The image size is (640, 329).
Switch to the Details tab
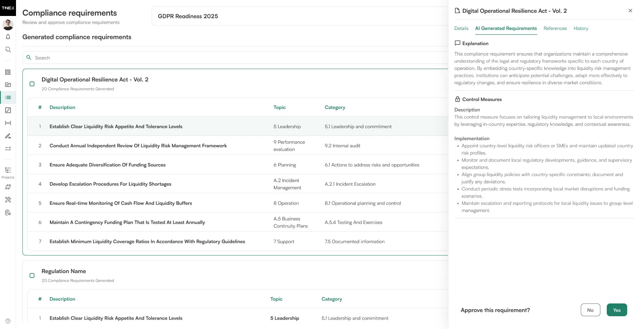pyautogui.click(x=461, y=28)
